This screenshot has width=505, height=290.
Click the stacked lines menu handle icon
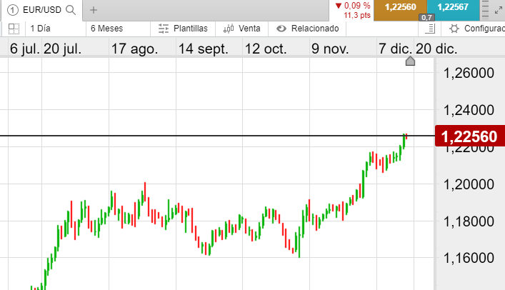[485, 10]
